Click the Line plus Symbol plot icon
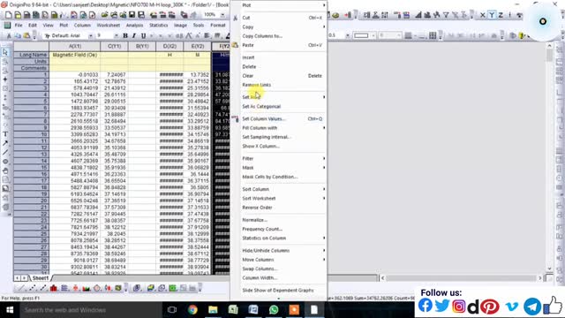 (x=43, y=288)
